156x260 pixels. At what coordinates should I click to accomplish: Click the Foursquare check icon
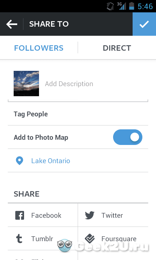coord(90,239)
